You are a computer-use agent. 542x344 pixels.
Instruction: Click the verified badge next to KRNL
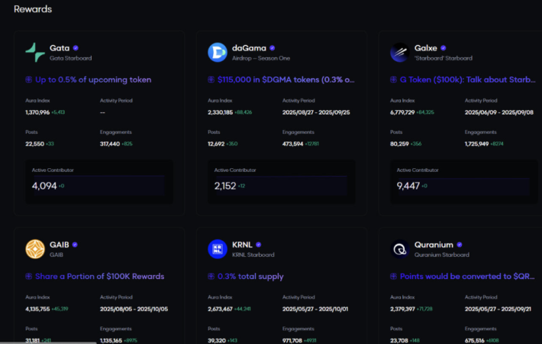[x=259, y=245]
